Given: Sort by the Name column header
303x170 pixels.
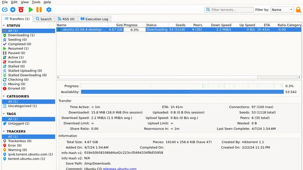Looking at the screenshot, I should point(82,25).
